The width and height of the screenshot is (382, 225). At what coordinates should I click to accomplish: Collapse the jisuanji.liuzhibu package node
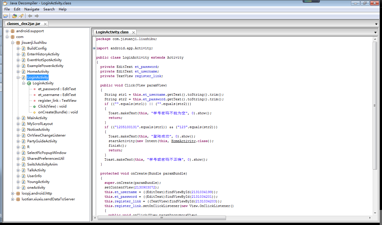[x=12, y=43]
